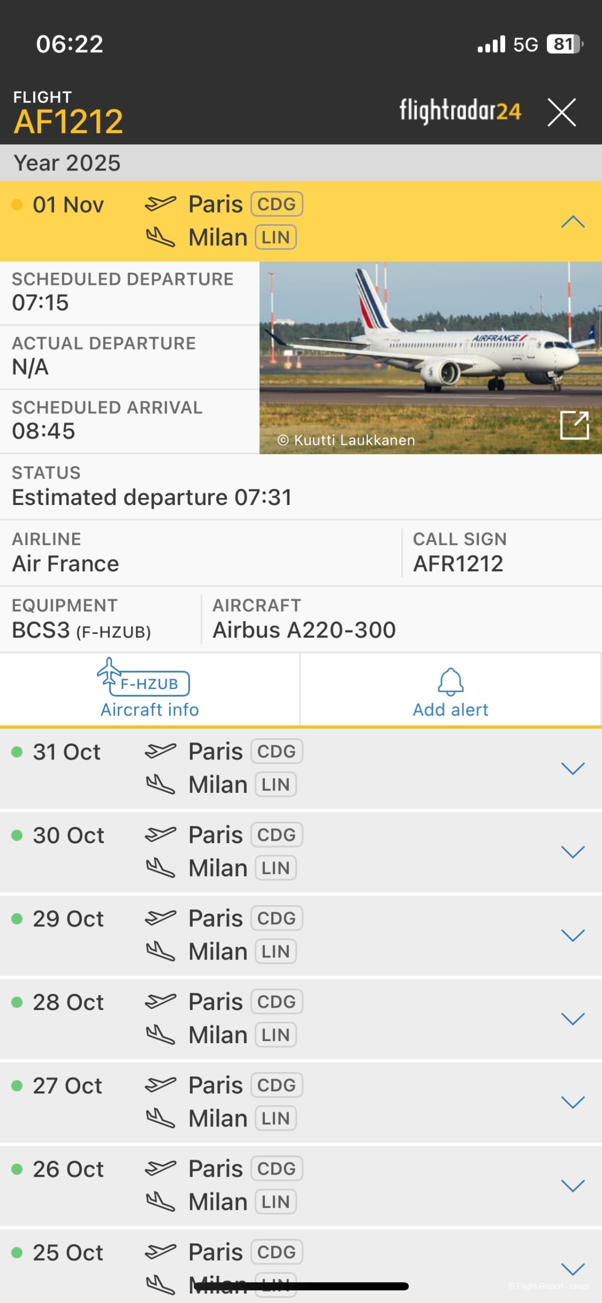This screenshot has height=1303, width=602.
Task: Tap the Add alert bell icon
Action: 450,682
